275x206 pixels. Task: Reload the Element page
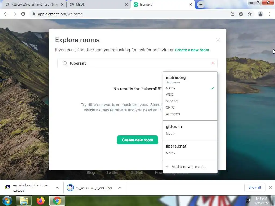click(x=23, y=14)
